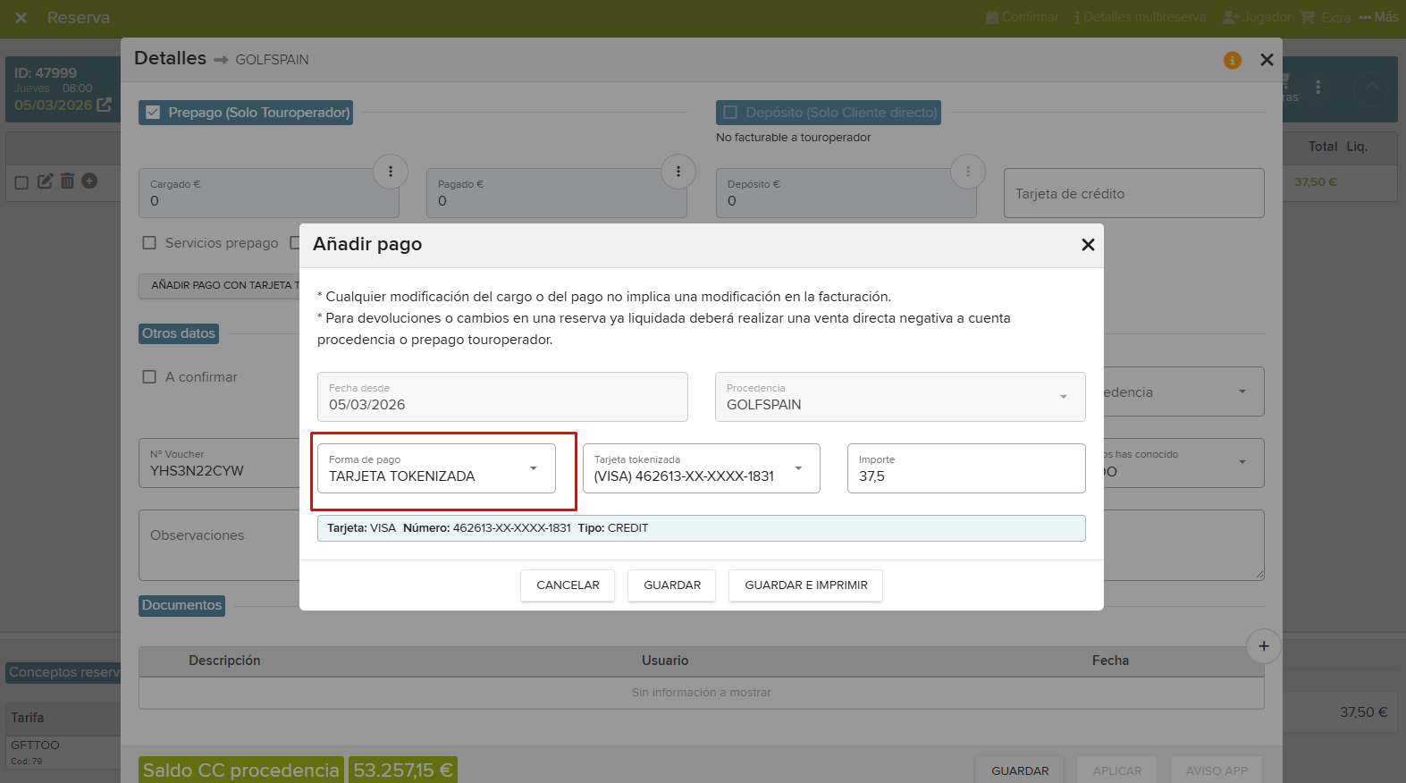Click the 'Sin información a mostrar' row
The height and width of the screenshot is (783, 1406).
pyautogui.click(x=702, y=693)
